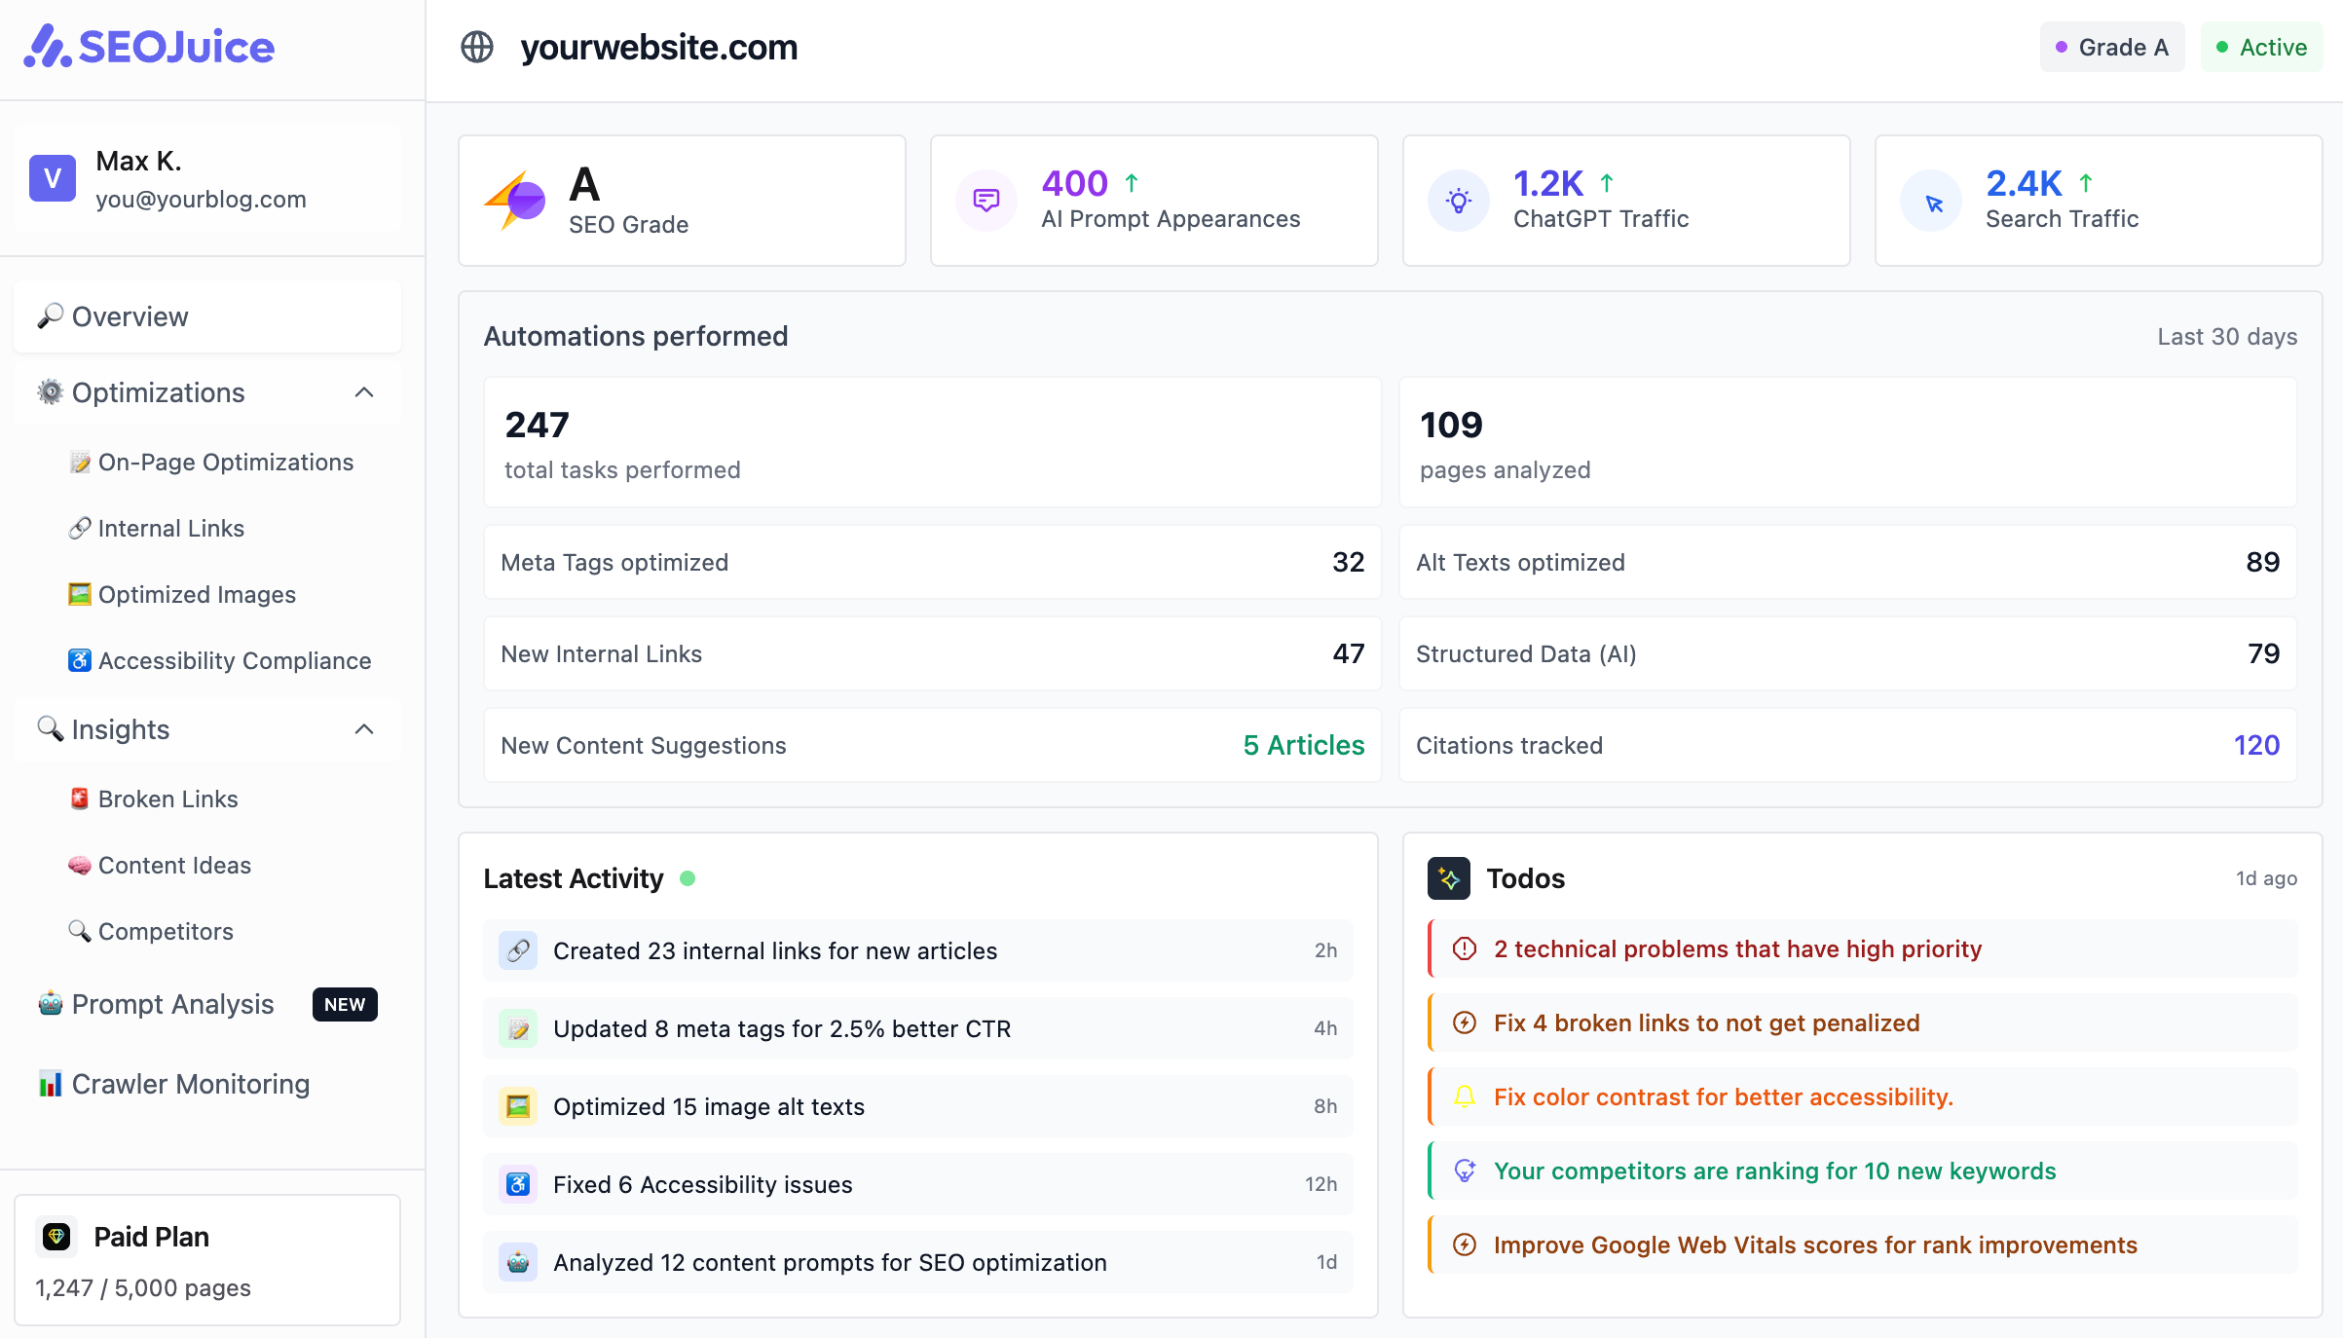
Task: Click the AI Prompt Appearances speech bubble icon
Action: [986, 200]
